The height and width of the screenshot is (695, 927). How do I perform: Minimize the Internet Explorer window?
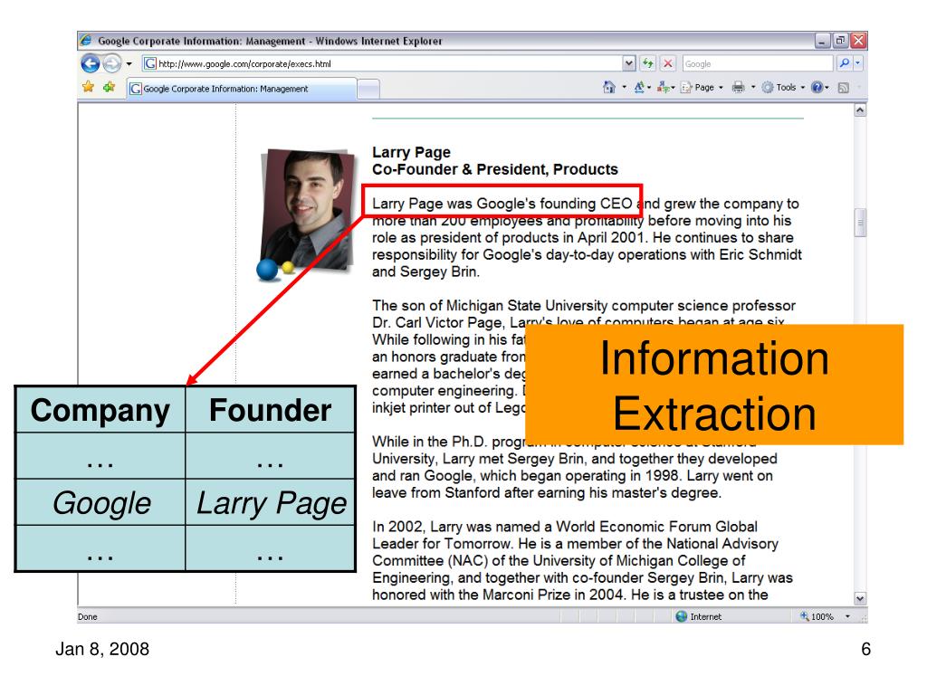pos(822,41)
